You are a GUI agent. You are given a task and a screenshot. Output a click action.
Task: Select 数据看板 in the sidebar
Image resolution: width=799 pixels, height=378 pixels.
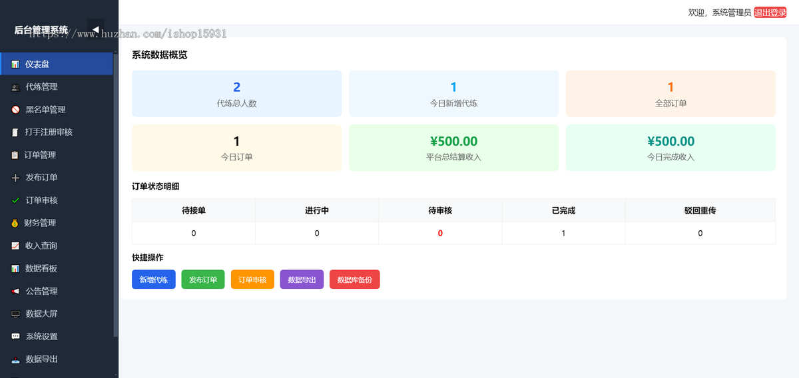(x=57, y=268)
